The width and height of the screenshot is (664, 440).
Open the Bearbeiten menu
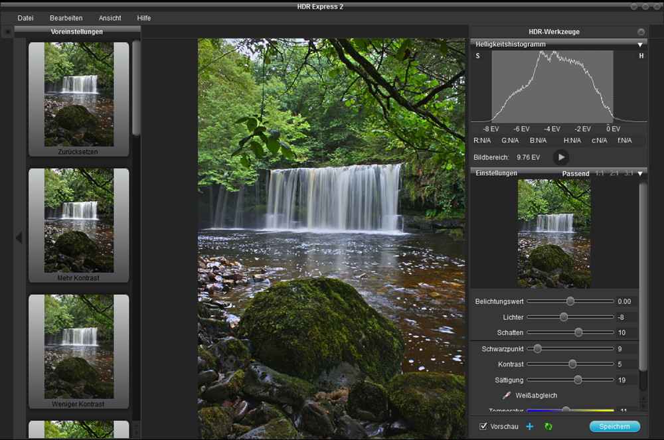click(66, 18)
